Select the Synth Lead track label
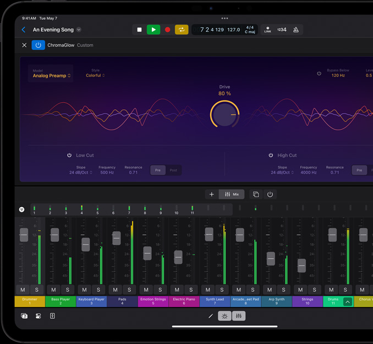373x344 pixels. tap(215, 301)
